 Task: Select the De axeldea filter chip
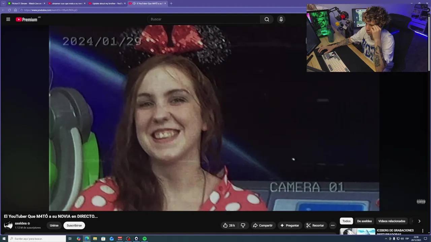tap(364, 221)
